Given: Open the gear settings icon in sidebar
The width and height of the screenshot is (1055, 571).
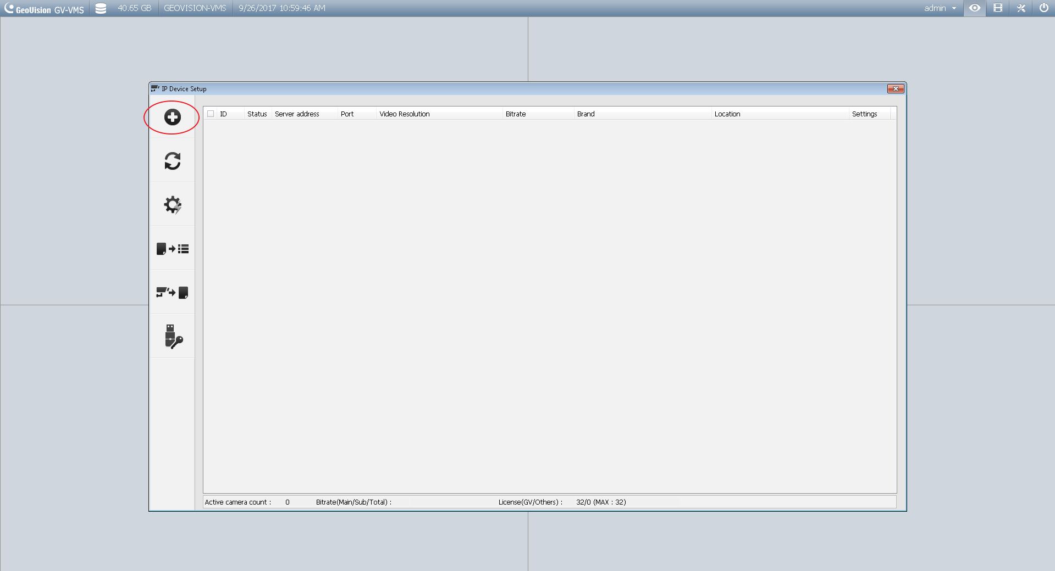Looking at the screenshot, I should pyautogui.click(x=172, y=205).
